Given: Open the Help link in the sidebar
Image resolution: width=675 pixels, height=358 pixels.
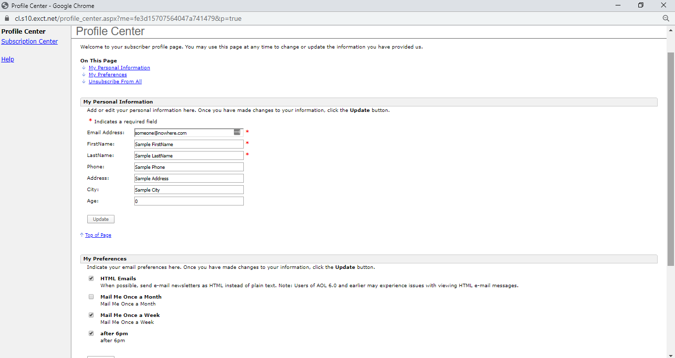Looking at the screenshot, I should point(7,59).
